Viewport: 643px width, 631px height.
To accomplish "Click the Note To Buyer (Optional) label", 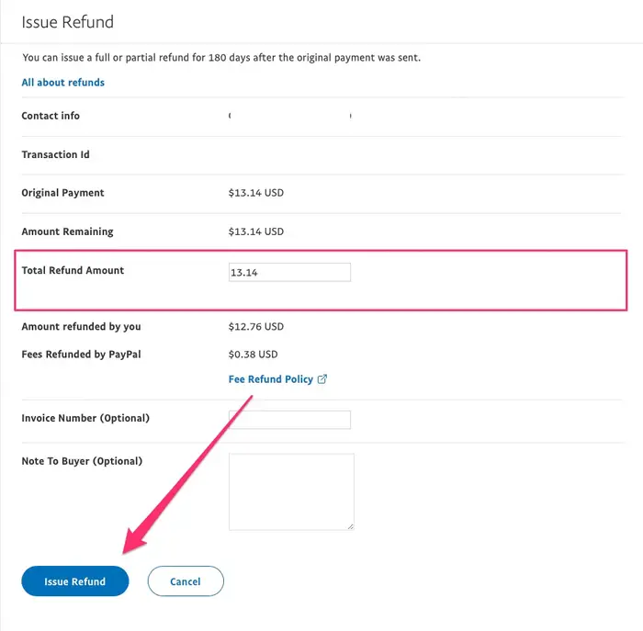I will (x=82, y=461).
